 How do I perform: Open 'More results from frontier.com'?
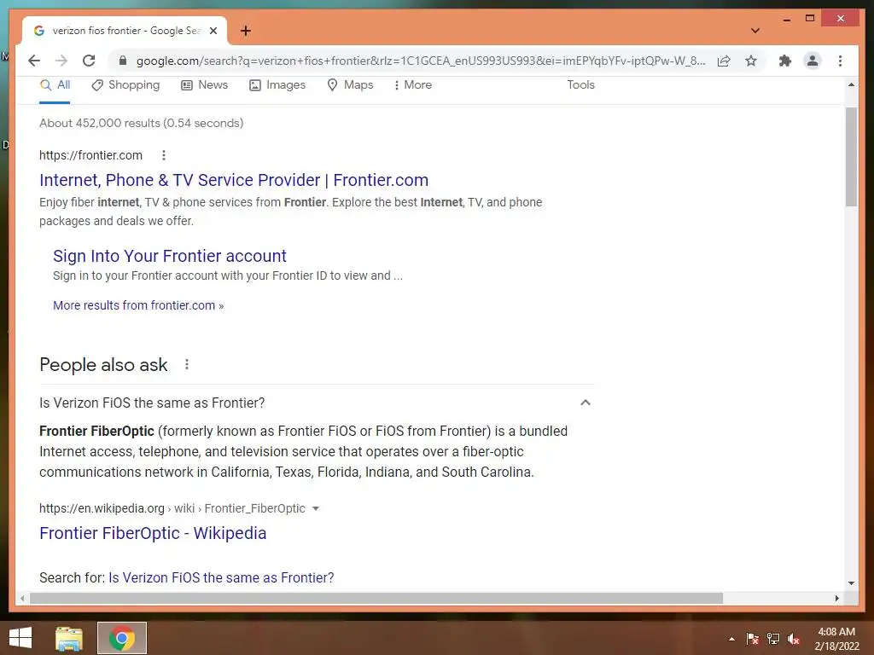138,305
